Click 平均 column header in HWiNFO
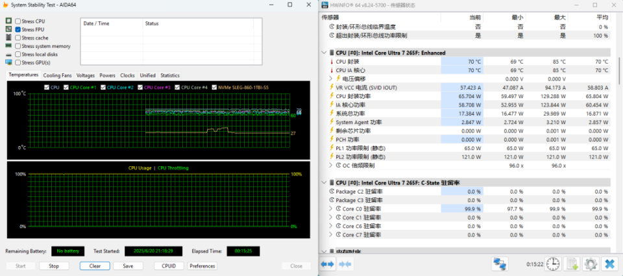The height and width of the screenshot is (276, 623). click(602, 18)
